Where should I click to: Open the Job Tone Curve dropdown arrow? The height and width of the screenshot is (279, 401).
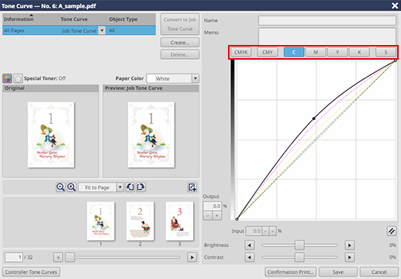[x=102, y=30]
